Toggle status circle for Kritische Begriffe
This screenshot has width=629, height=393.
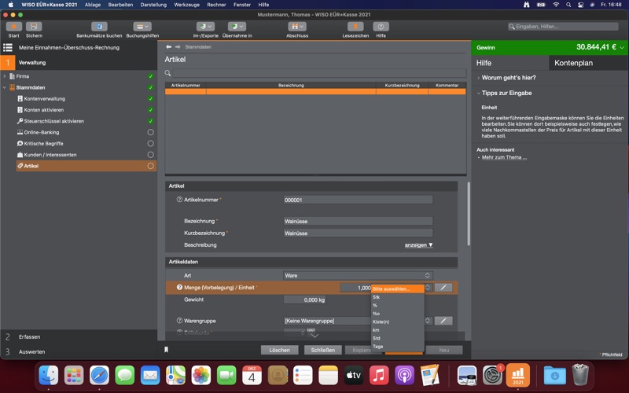[x=150, y=143]
